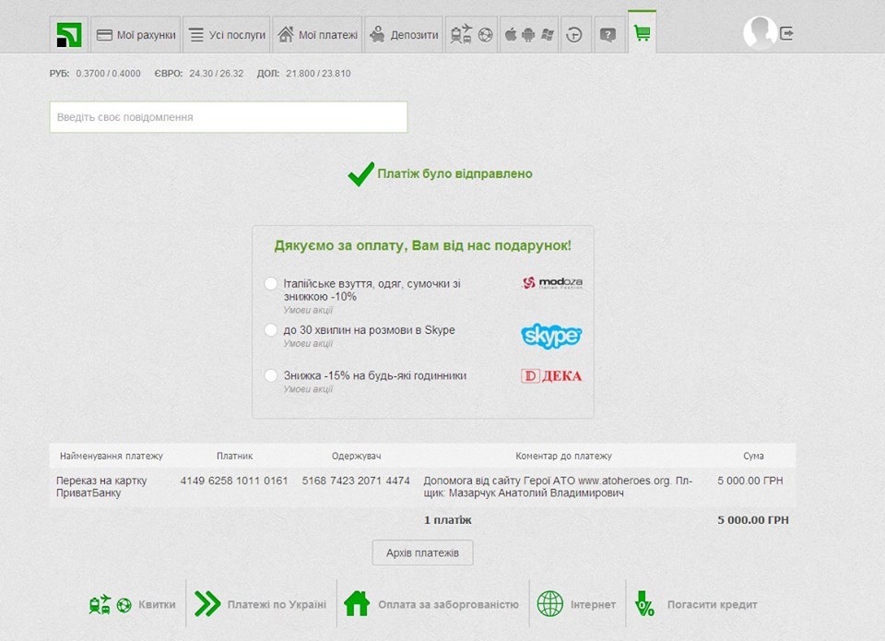This screenshot has width=885, height=641.
Task: Go to the Депозити tab
Action: pyautogui.click(x=404, y=35)
